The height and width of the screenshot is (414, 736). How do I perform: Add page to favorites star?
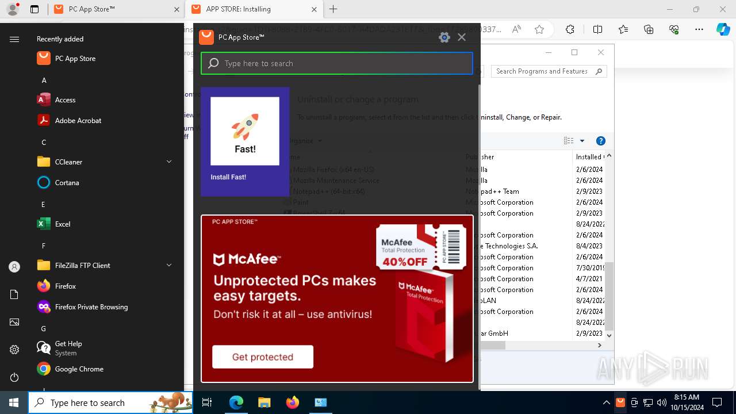539,29
